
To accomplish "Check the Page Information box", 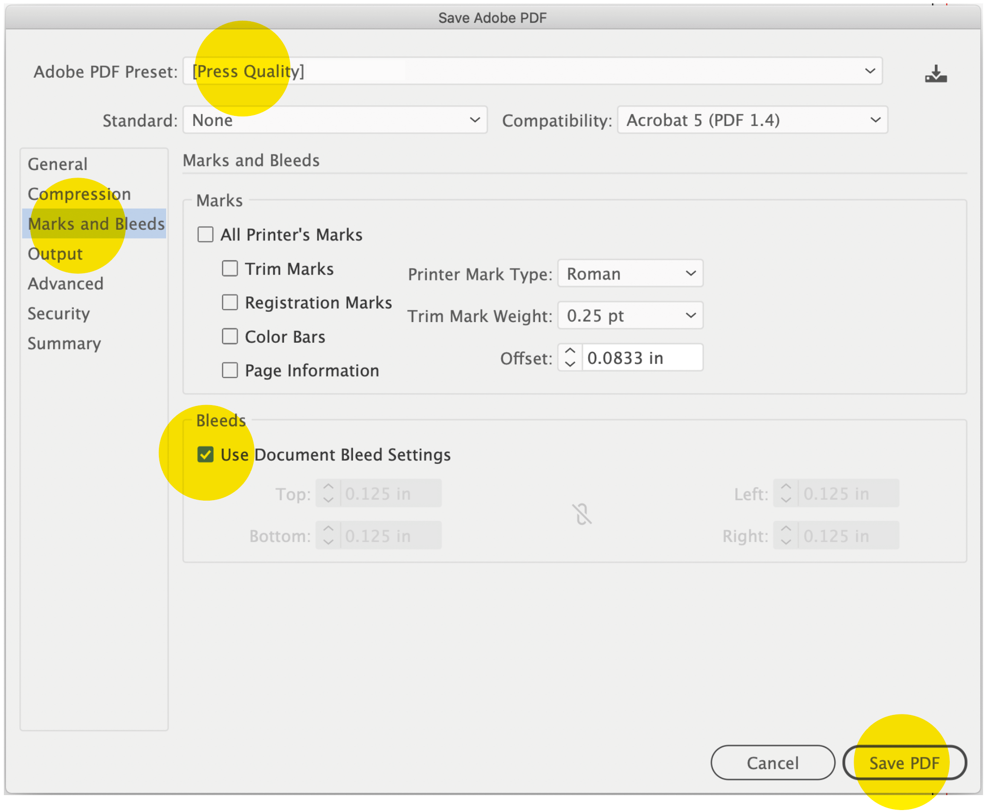I will (230, 370).
